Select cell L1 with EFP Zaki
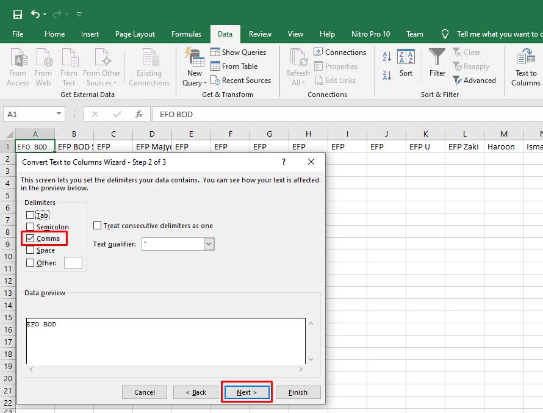Image resolution: width=543 pixels, height=413 pixels. (x=464, y=147)
